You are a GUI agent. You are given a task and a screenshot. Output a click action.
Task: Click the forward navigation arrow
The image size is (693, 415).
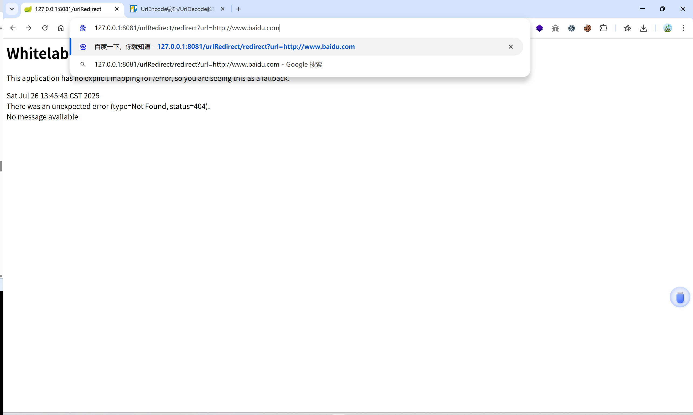[x=29, y=28]
